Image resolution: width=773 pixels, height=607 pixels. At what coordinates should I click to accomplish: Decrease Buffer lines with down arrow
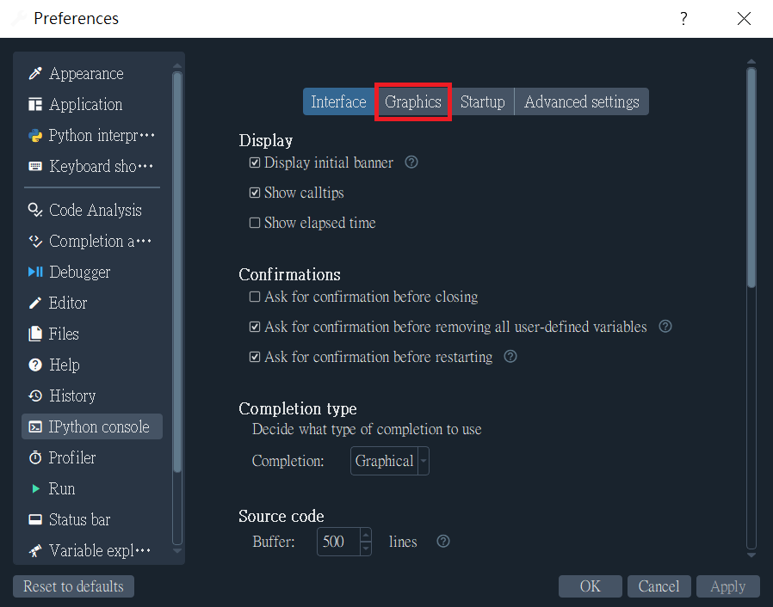[x=366, y=549]
